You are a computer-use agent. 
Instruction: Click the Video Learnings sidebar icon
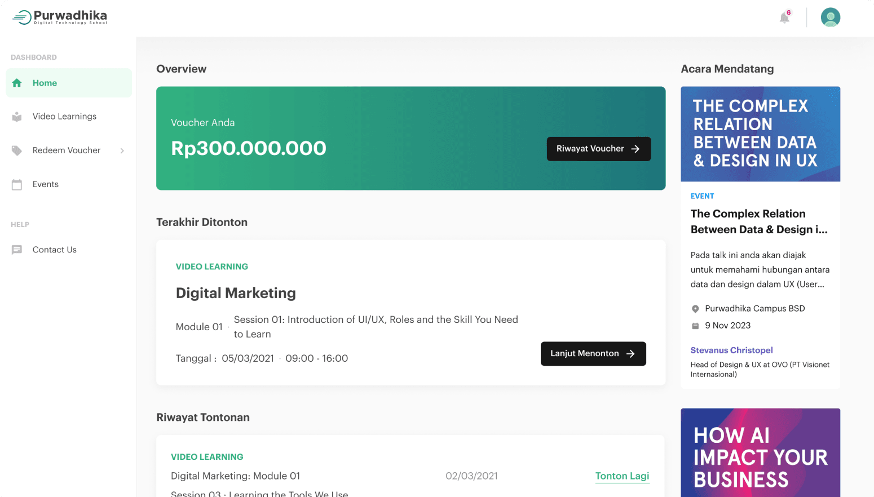(17, 117)
